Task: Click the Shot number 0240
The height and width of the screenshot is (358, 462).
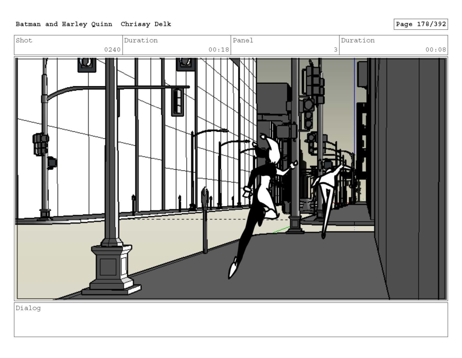Action: (x=112, y=50)
